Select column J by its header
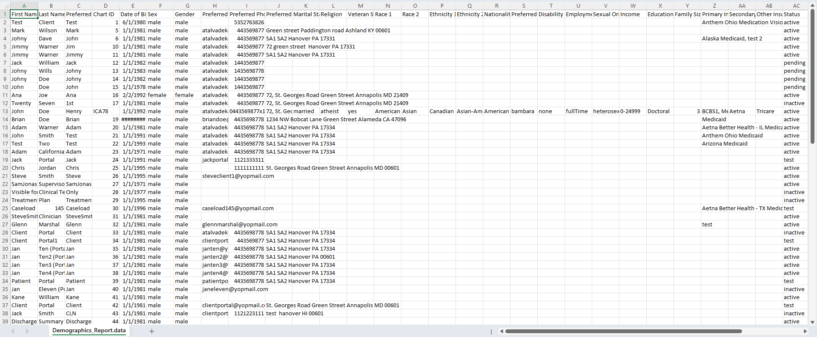817x337 pixels. (x=278, y=6)
